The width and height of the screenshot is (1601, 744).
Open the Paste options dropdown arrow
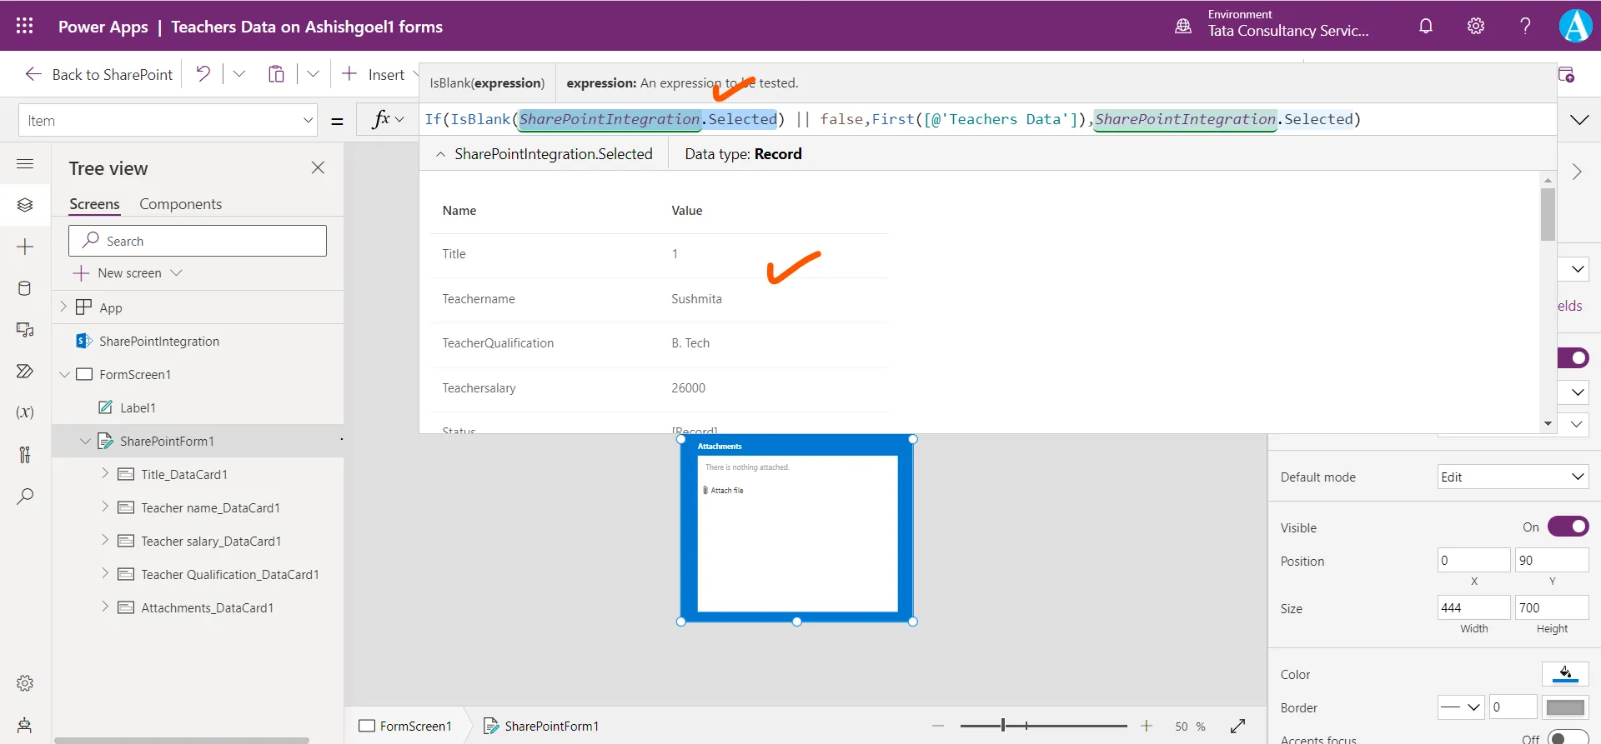click(x=313, y=74)
